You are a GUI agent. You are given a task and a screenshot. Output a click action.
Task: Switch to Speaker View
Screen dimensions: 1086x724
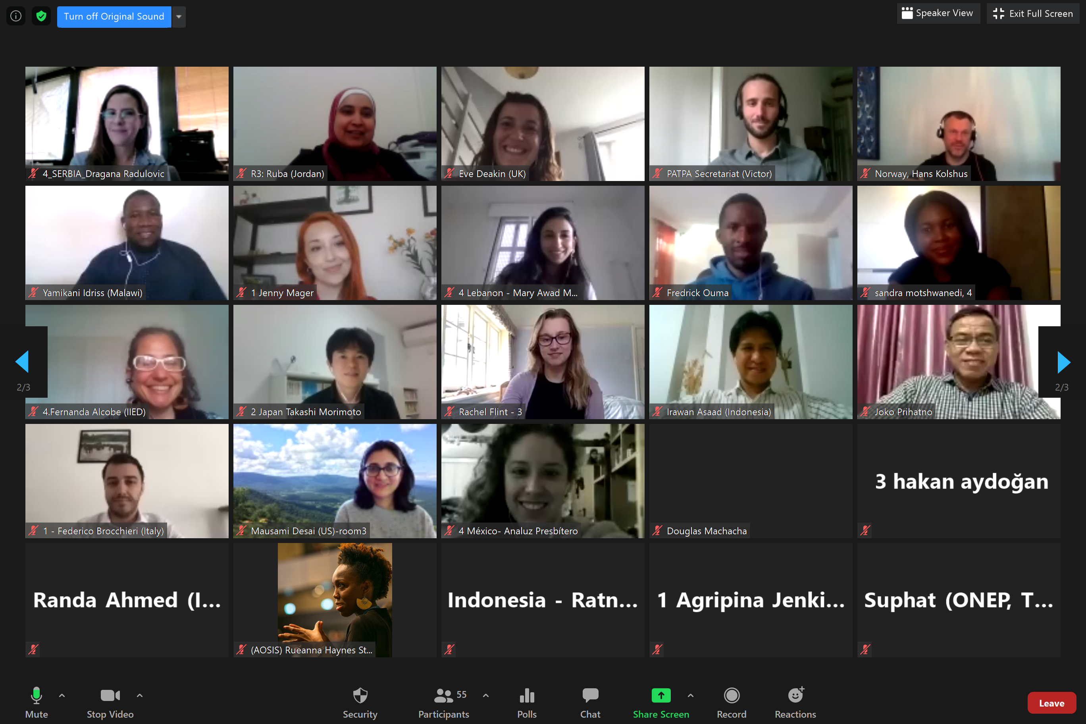(938, 13)
